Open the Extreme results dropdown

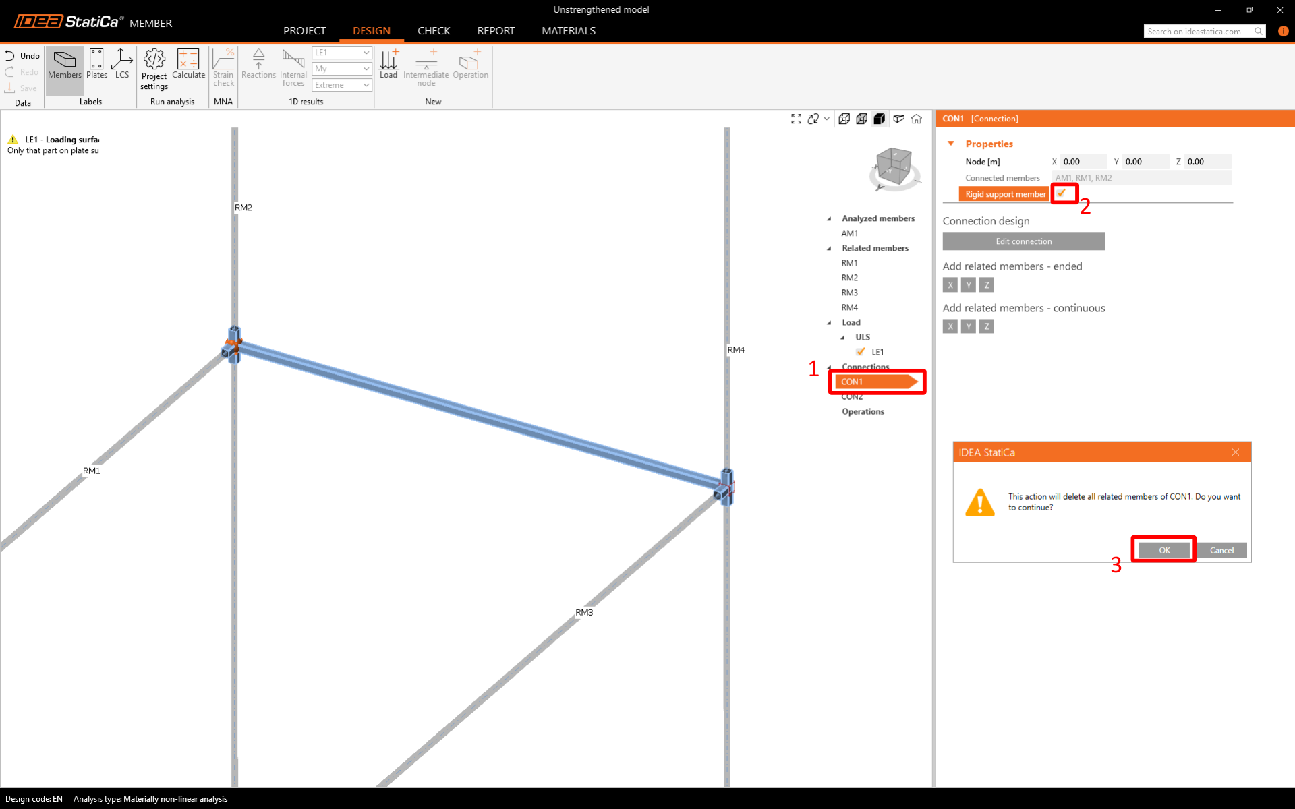342,85
